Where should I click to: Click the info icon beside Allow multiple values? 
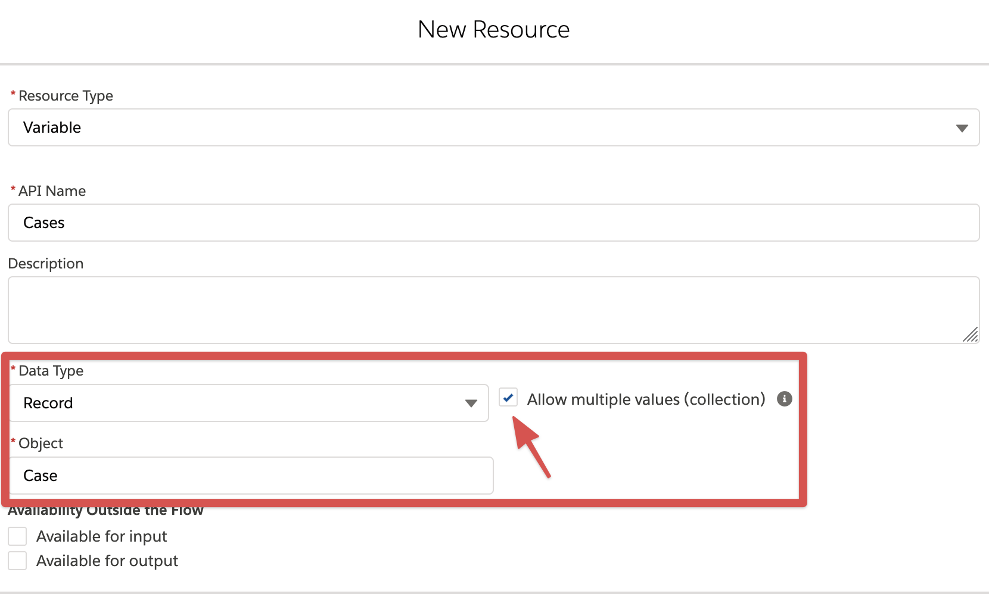tap(785, 399)
